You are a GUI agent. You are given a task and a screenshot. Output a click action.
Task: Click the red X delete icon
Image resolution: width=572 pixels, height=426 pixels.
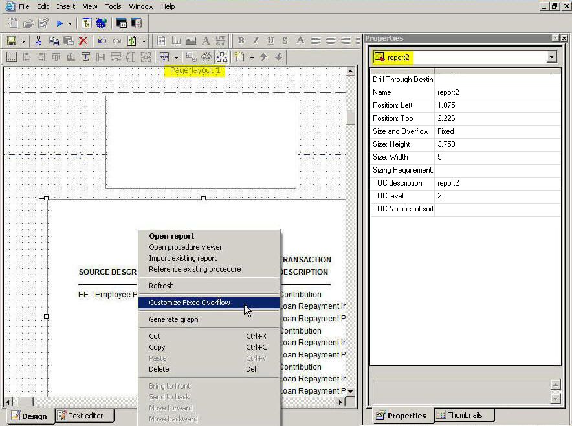click(83, 41)
